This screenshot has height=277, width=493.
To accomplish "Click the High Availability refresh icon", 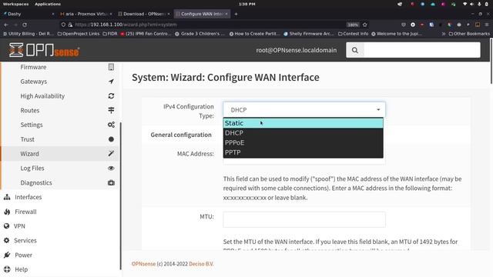I will [111, 95].
